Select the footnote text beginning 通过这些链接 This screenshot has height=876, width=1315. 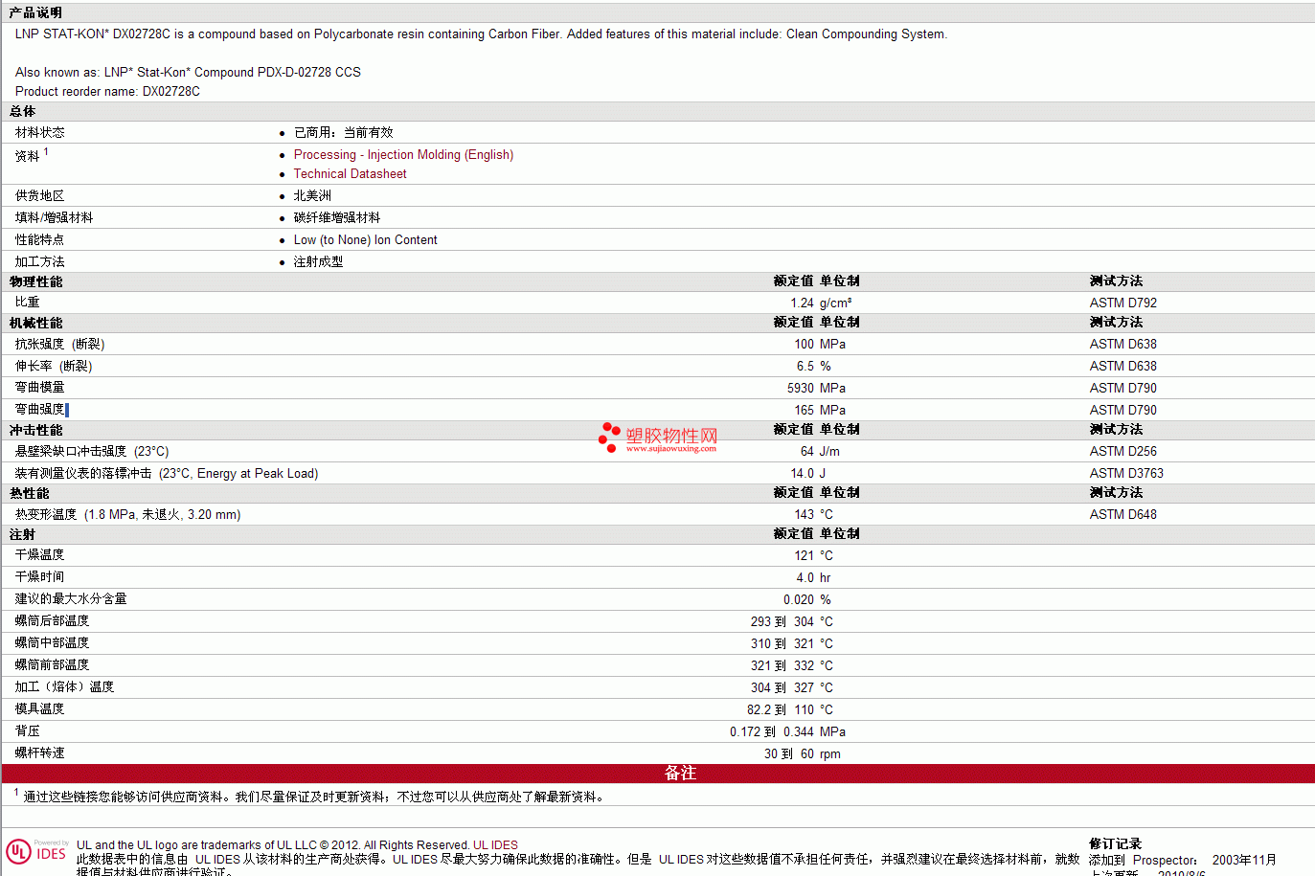316,797
